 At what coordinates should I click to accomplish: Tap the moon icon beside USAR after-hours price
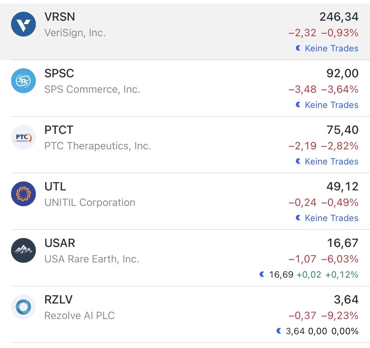pos(262,275)
